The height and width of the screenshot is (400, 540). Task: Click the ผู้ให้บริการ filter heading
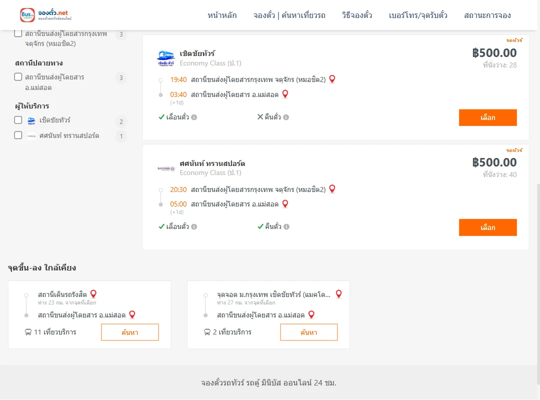tap(32, 106)
